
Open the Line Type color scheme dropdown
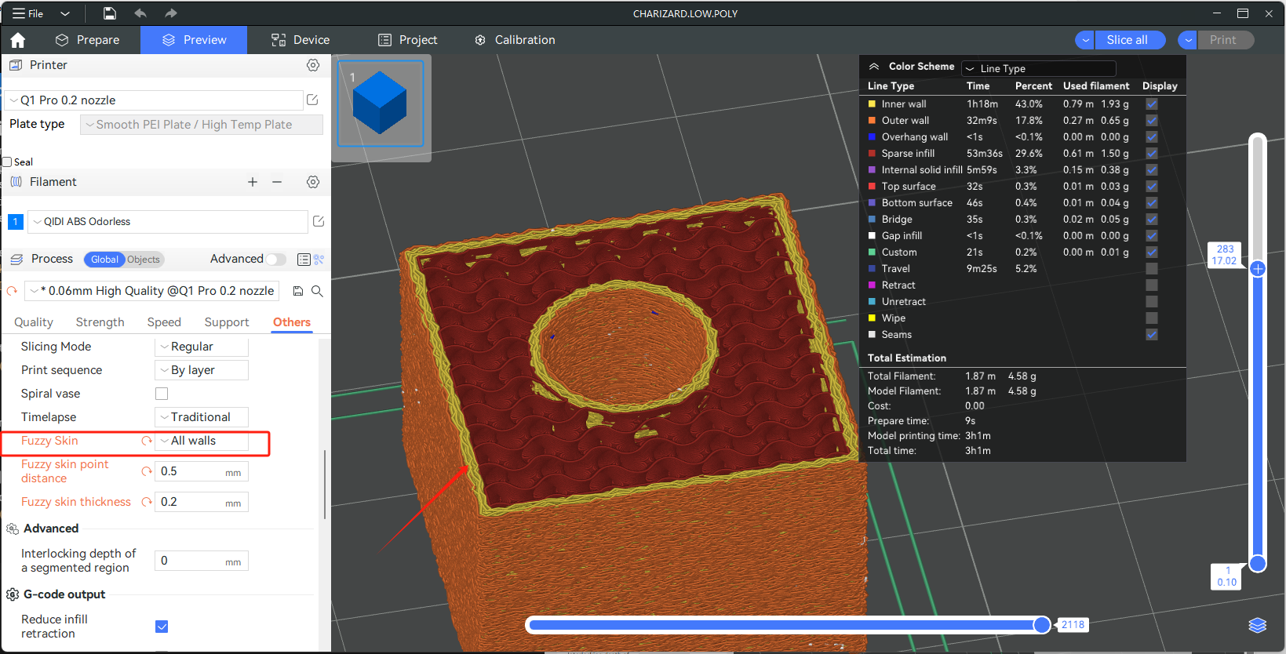(1039, 68)
